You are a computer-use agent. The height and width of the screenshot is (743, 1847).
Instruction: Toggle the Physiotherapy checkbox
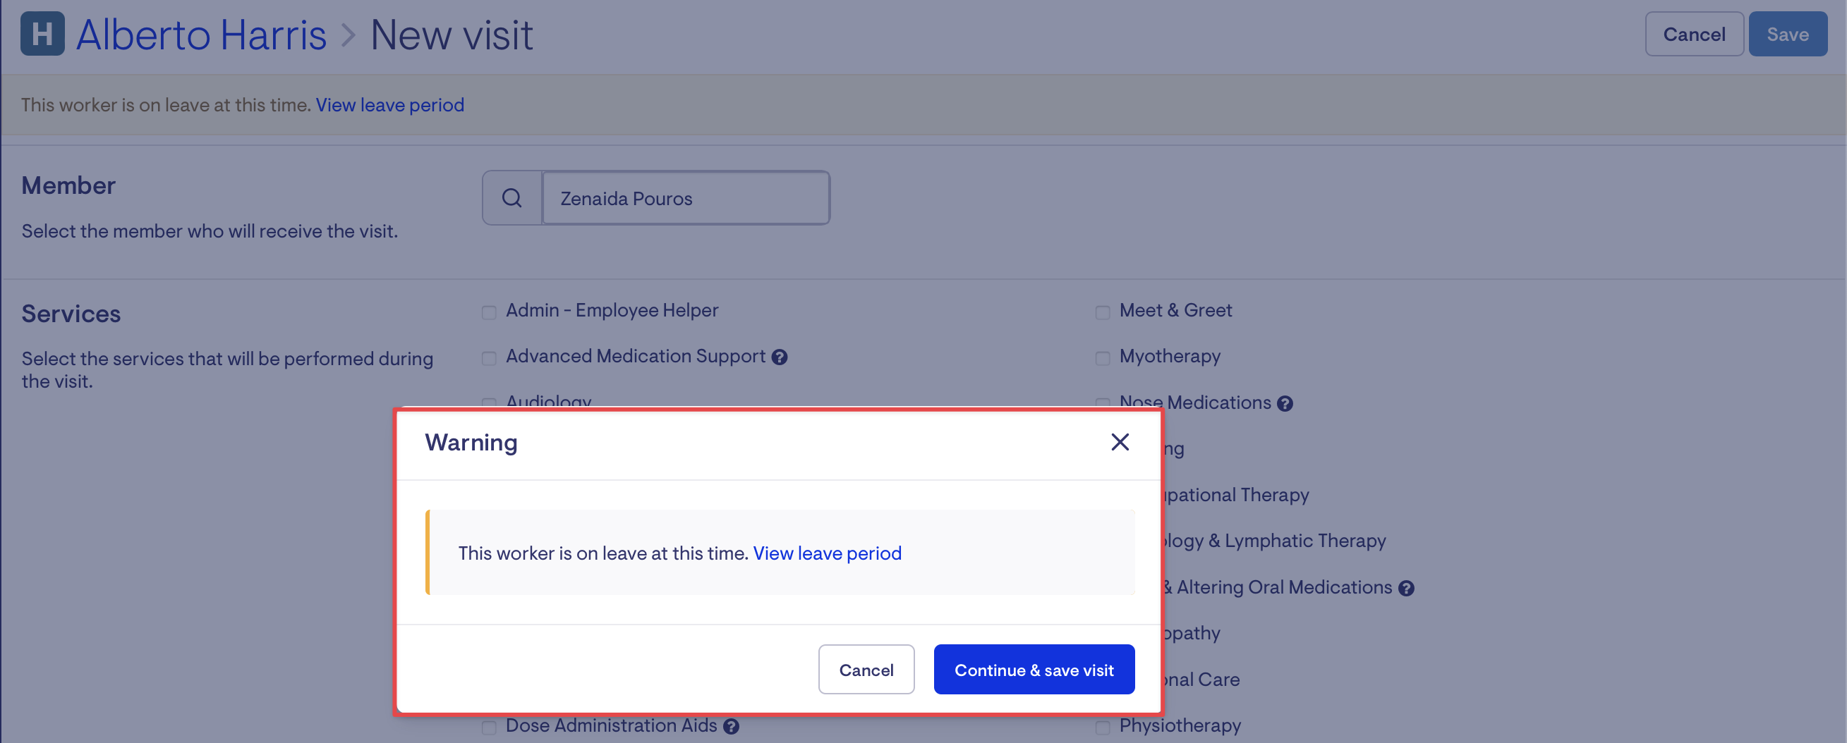pyautogui.click(x=1103, y=727)
